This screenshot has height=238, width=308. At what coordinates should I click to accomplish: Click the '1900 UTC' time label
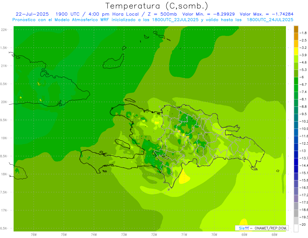68,14
